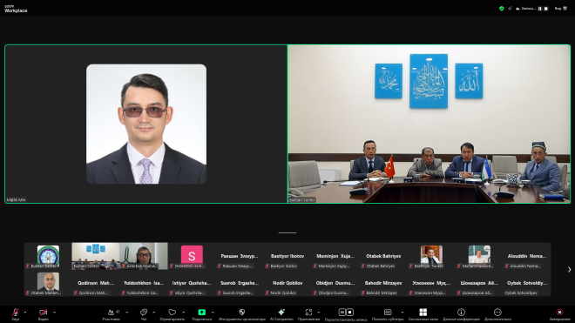Select the pink S avatar participant tile
Viewport: 575px width, 323px height.
[x=192, y=256]
